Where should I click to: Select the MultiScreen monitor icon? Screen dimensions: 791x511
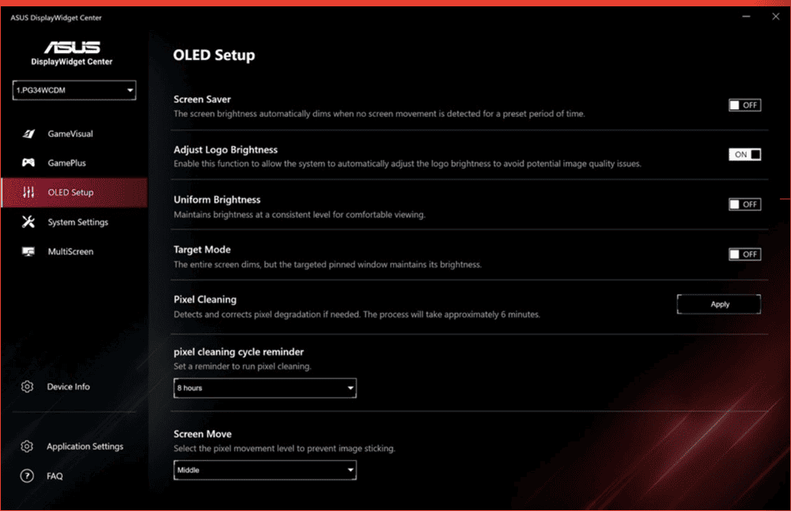click(x=29, y=252)
